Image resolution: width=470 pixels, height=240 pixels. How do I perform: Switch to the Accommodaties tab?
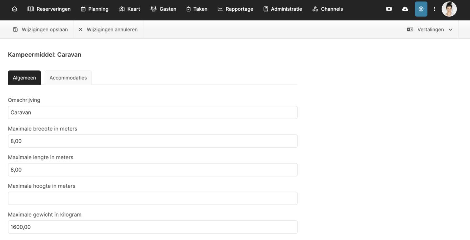pos(68,78)
